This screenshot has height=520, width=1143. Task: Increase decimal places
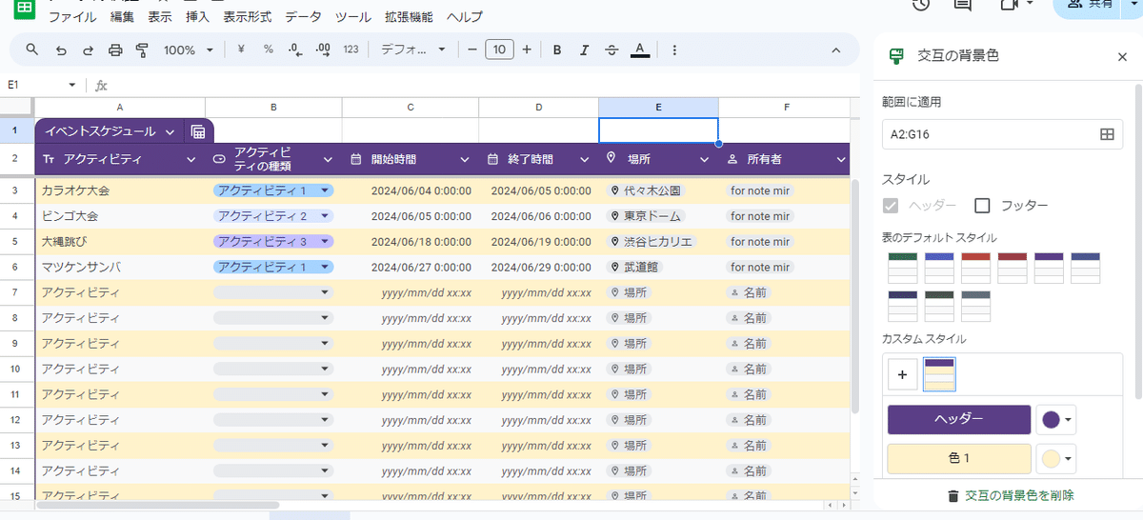[323, 50]
